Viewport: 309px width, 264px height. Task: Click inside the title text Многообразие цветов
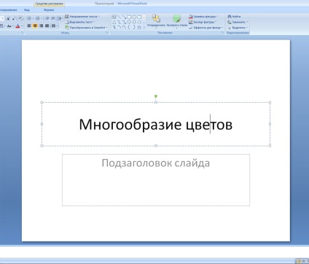pyautogui.click(x=156, y=125)
